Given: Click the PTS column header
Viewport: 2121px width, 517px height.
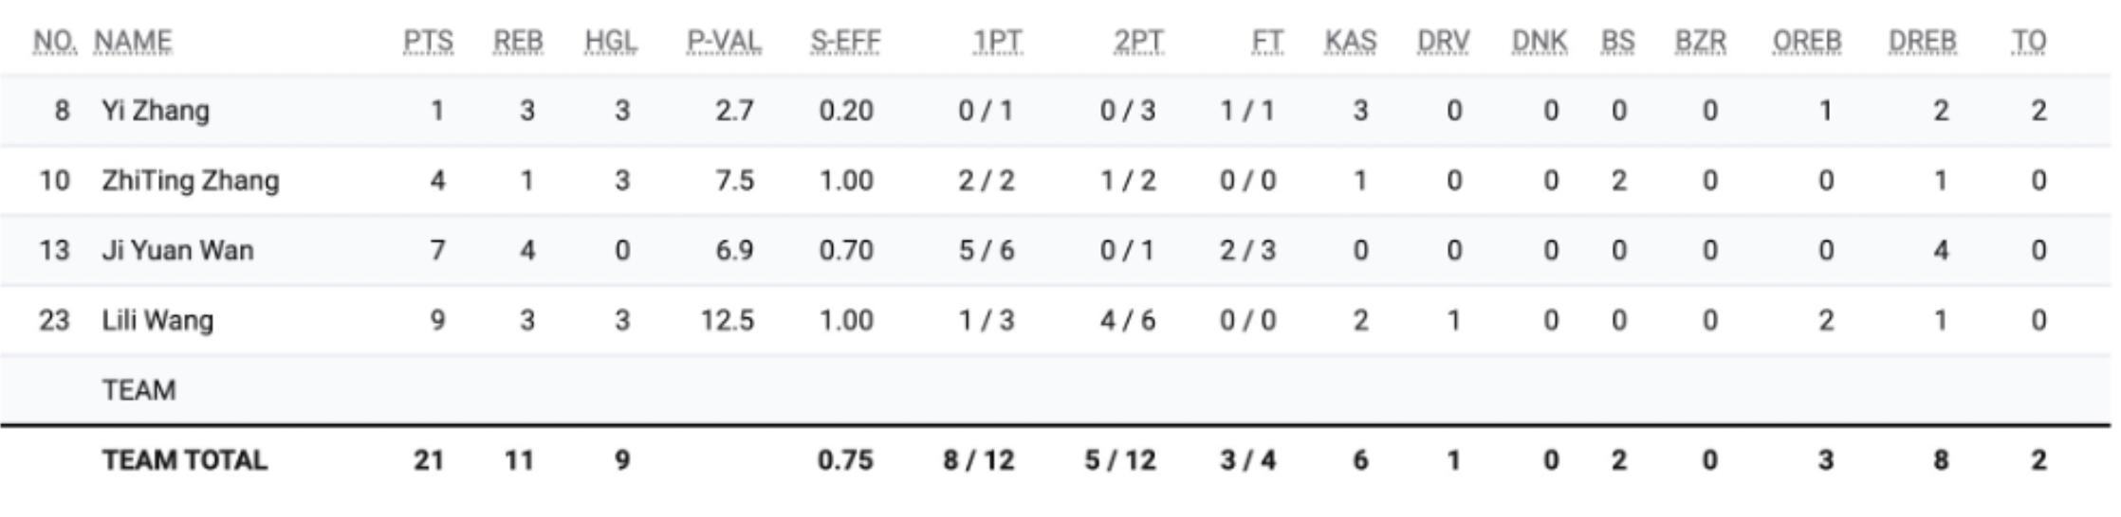Looking at the screenshot, I should coord(429,42).
